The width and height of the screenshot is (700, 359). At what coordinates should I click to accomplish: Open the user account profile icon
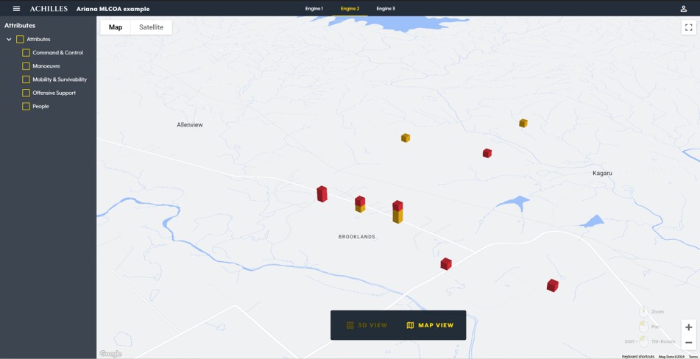pos(683,9)
